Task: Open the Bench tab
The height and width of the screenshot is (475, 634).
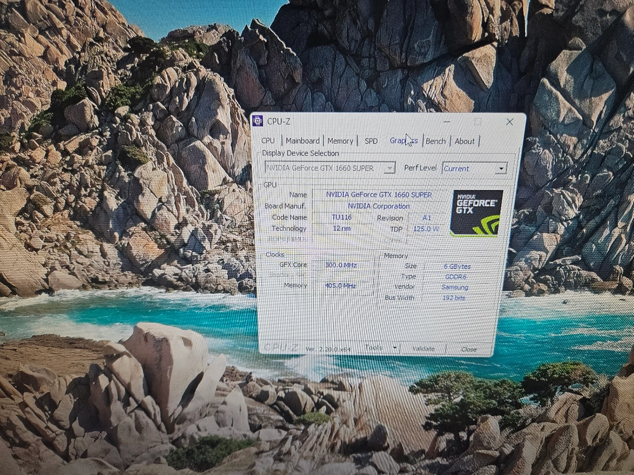Action: [436, 141]
